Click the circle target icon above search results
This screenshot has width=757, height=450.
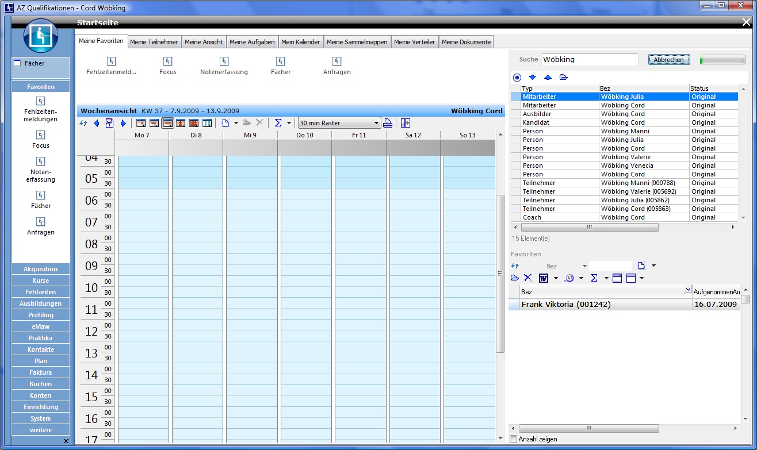click(517, 78)
